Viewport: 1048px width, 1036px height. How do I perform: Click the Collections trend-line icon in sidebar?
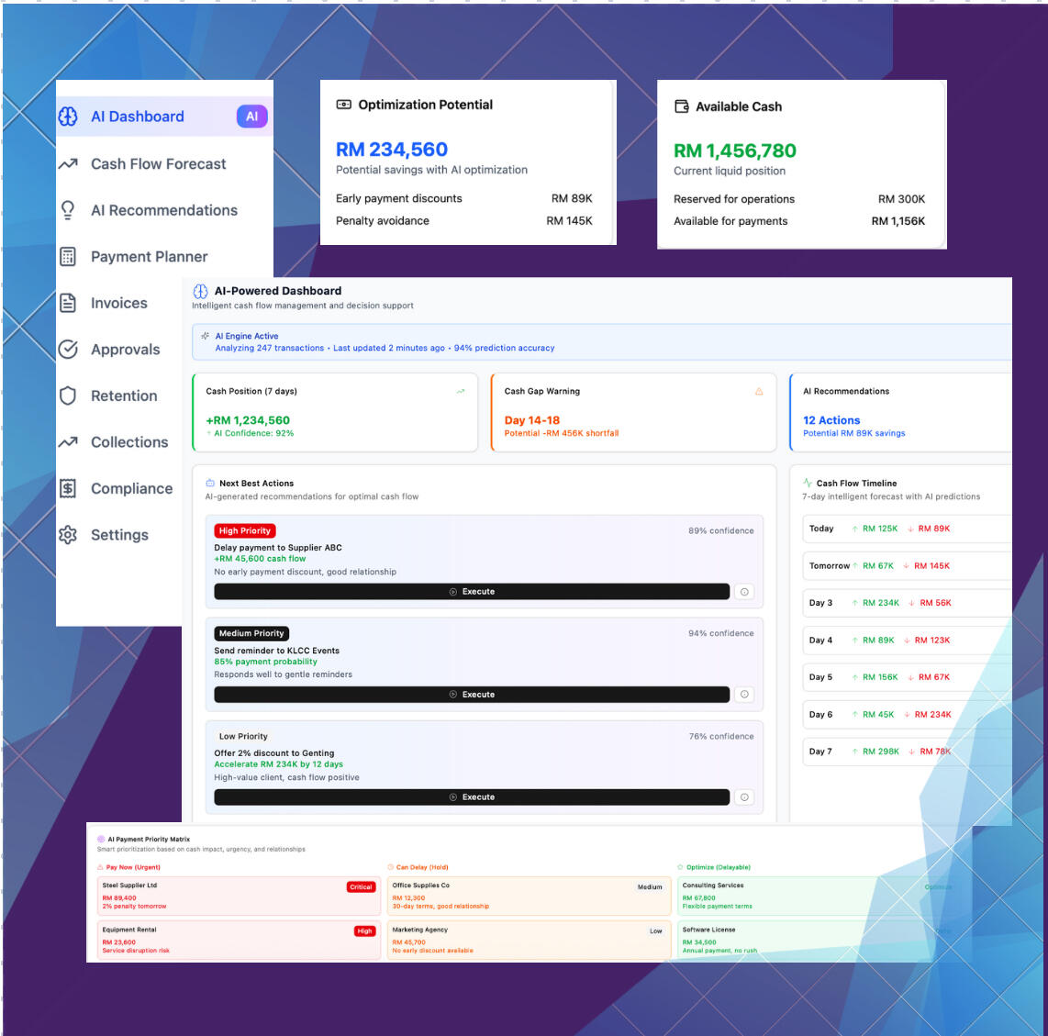click(x=68, y=441)
